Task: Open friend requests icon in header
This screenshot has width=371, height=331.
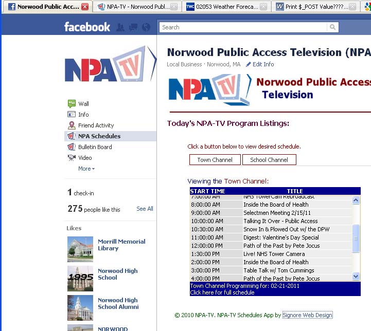Action: [x=120, y=27]
